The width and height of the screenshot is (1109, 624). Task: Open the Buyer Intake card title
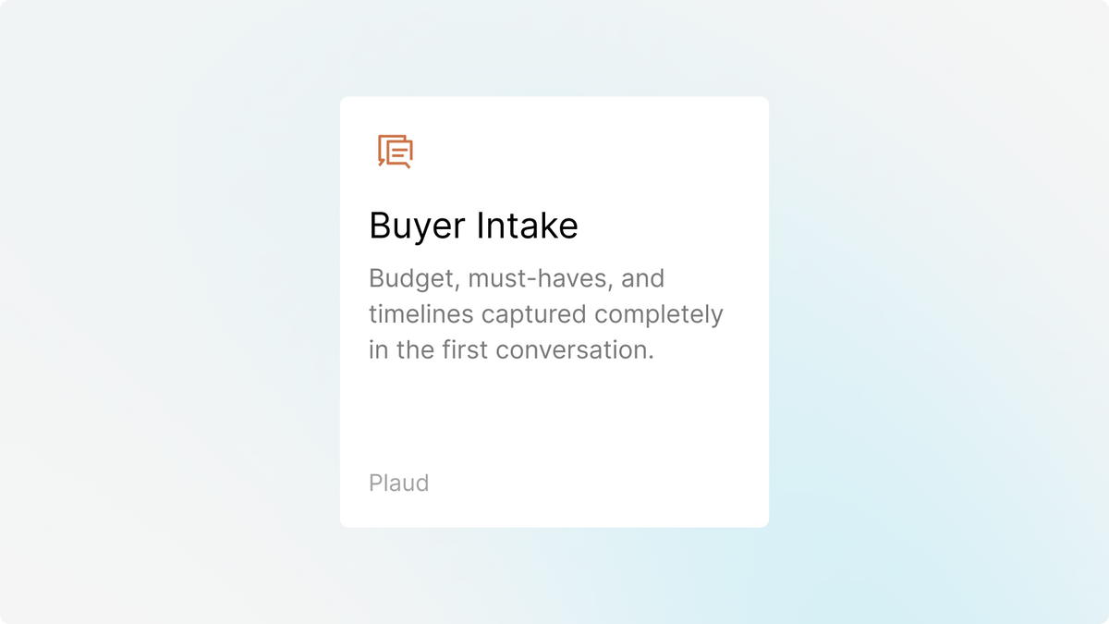coord(473,226)
